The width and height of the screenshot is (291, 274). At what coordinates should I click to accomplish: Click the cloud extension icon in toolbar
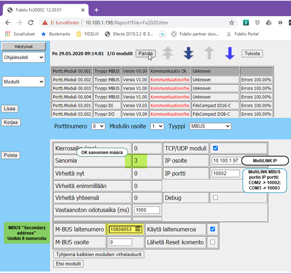pyautogui.click(x=280, y=22)
